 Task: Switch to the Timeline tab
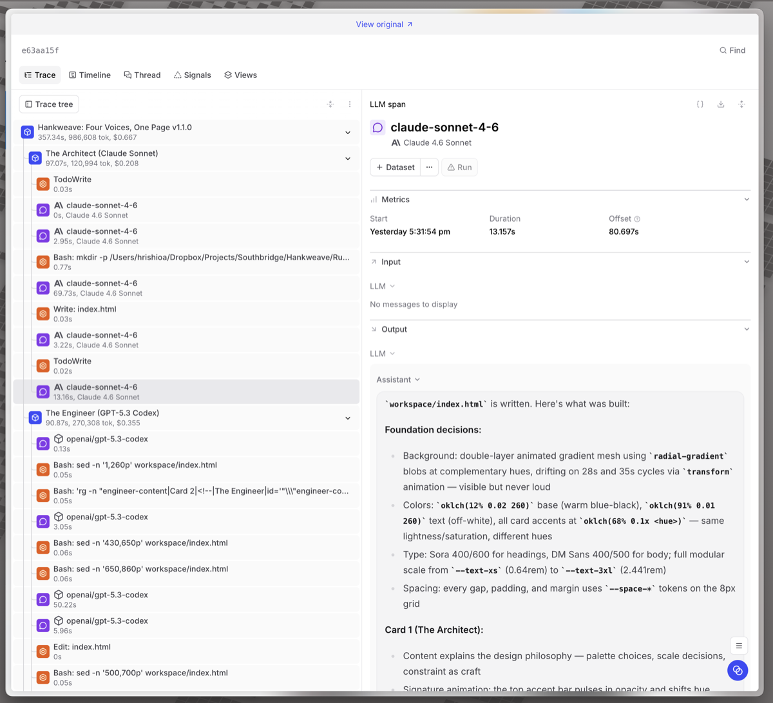click(x=90, y=75)
